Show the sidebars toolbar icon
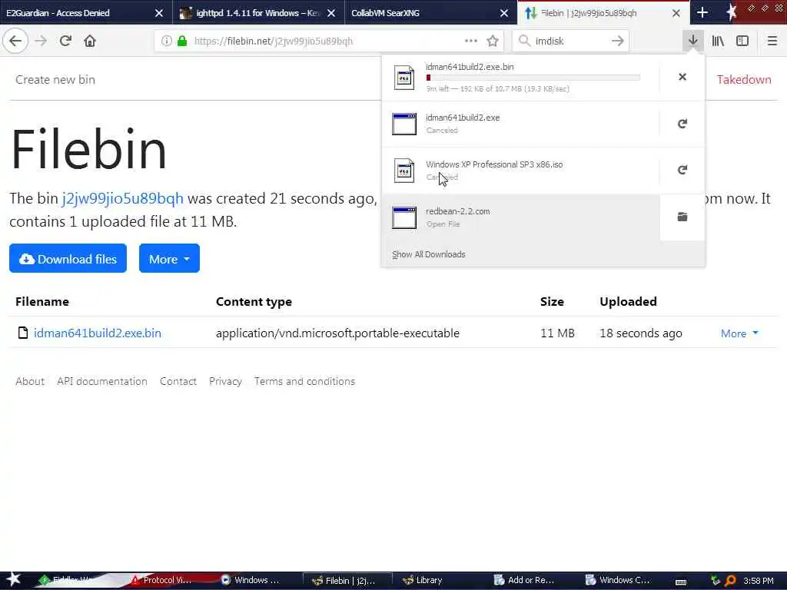This screenshot has height=590, width=787. [742, 41]
